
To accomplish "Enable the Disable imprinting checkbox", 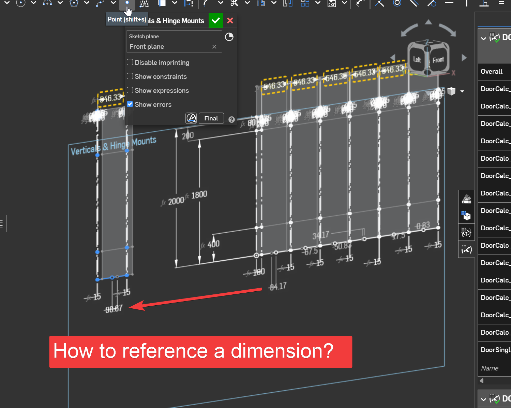I will click(130, 62).
